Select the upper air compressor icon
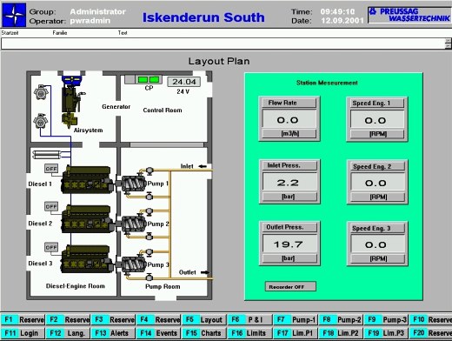452x341 pixels. pos(41,92)
